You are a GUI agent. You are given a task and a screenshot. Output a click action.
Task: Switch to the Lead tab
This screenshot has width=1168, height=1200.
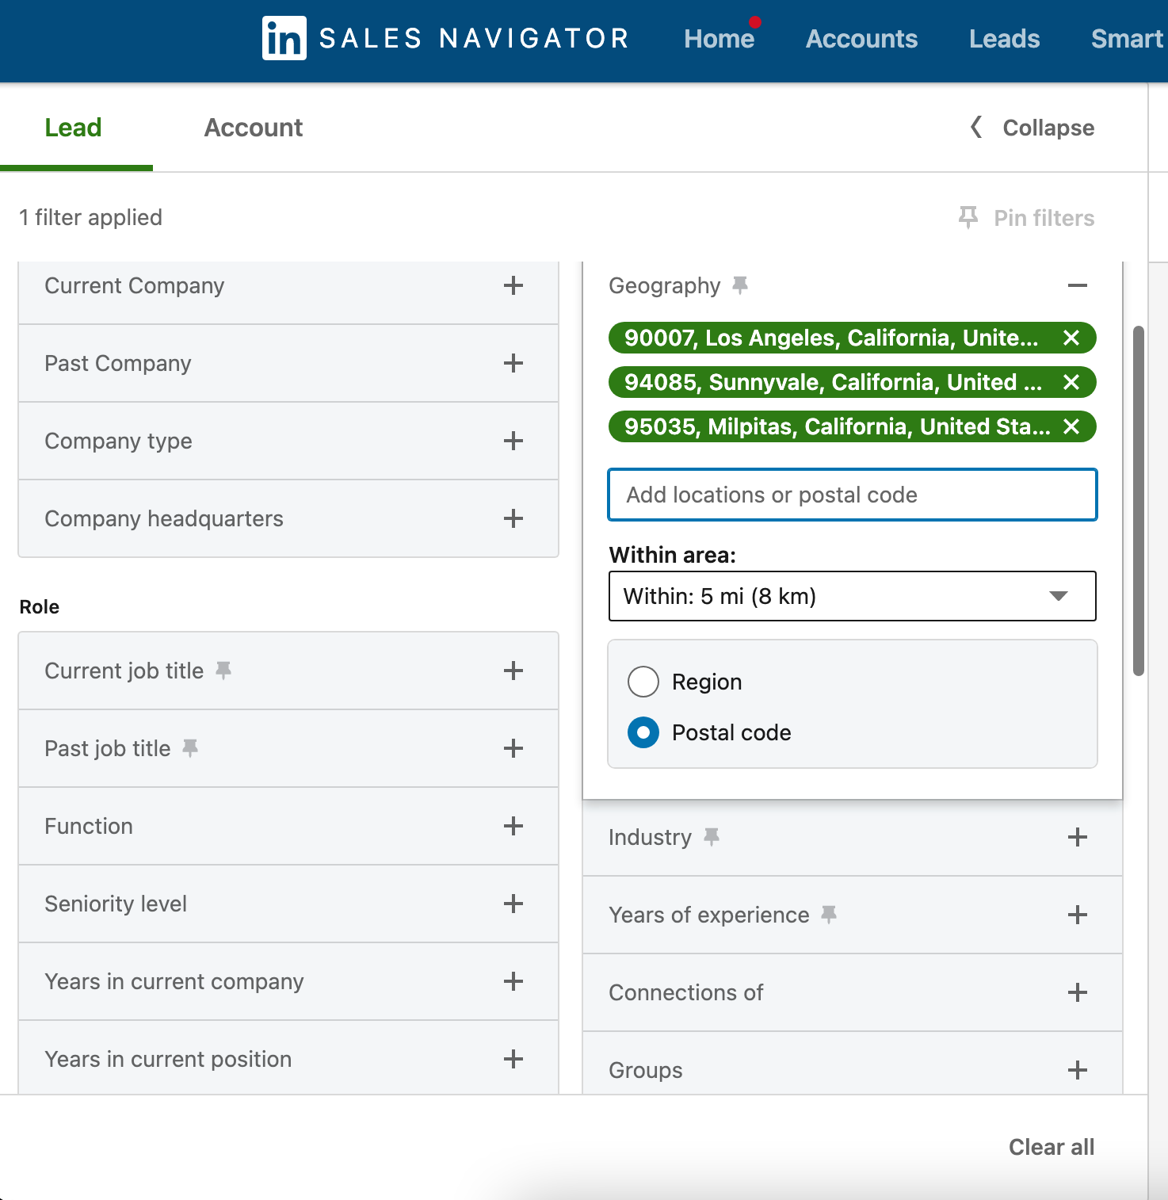(73, 128)
